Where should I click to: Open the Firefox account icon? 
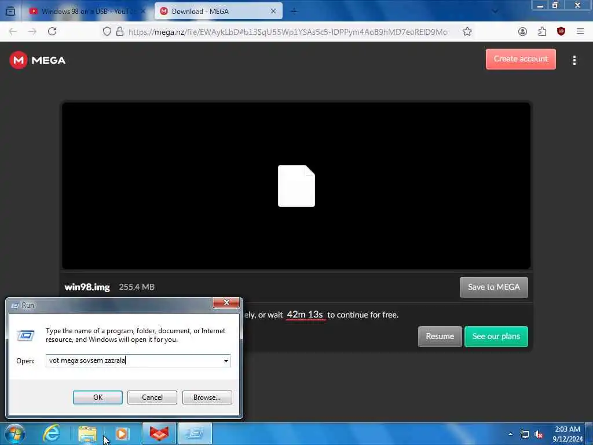[522, 31]
